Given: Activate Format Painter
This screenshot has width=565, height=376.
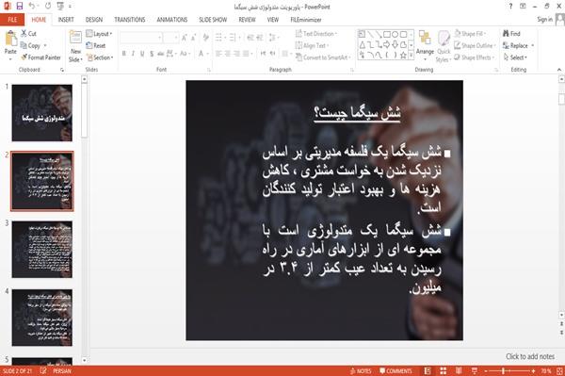Looking at the screenshot, I should click(x=40, y=57).
